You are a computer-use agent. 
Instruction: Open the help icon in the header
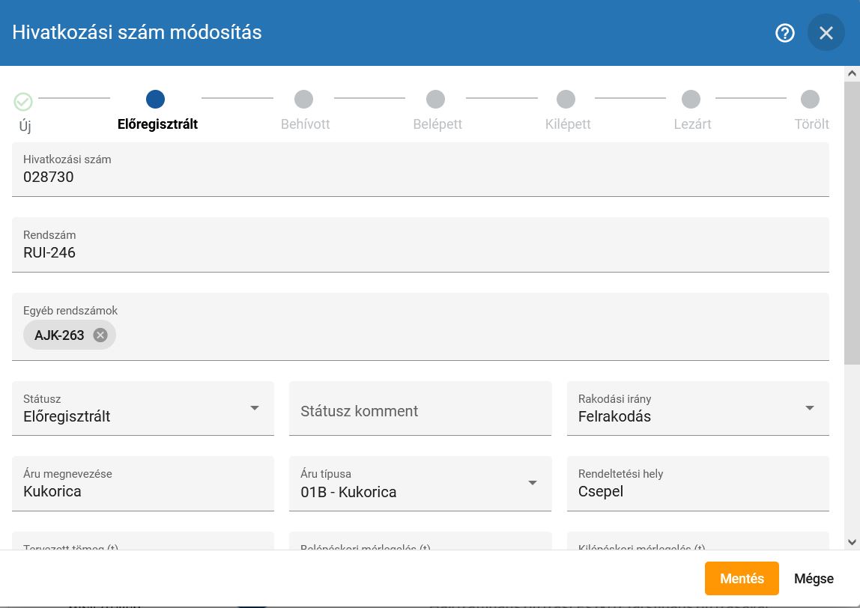tap(784, 33)
